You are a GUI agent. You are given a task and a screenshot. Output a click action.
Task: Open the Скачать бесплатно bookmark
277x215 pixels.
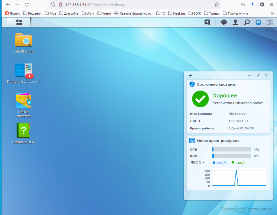click(133, 13)
